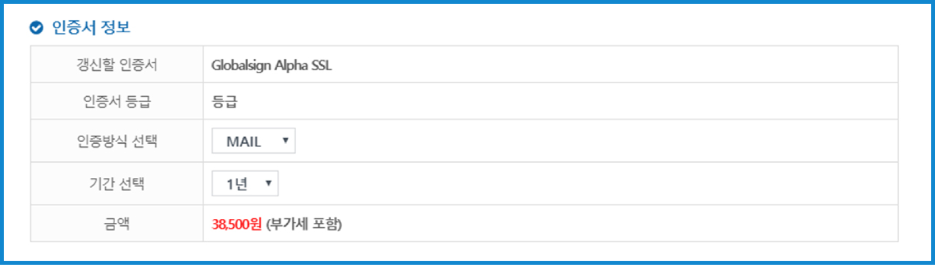The image size is (935, 265).
Task: Select the 갱신할 인증서 row label
Action: [x=117, y=65]
